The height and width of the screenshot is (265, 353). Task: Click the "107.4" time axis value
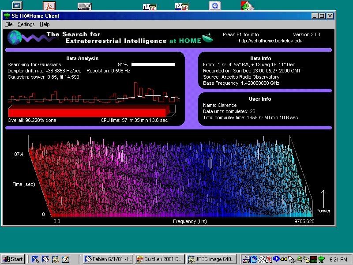tap(18, 154)
